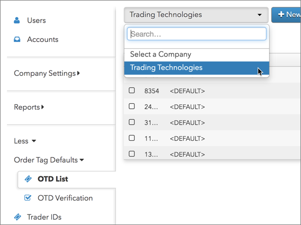Viewport: 301px width, 225px height.
Task: Tick the checkbox for row 24...
Action: 132,106
